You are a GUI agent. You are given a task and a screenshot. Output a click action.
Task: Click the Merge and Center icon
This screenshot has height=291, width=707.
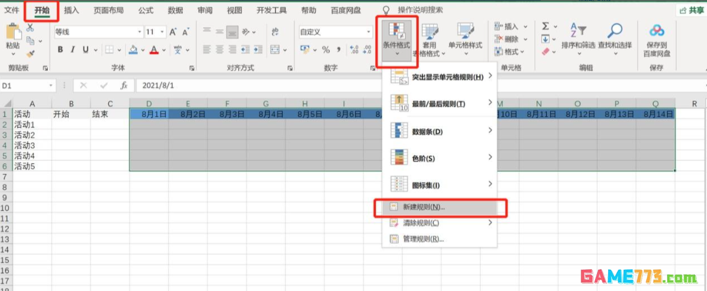(275, 49)
